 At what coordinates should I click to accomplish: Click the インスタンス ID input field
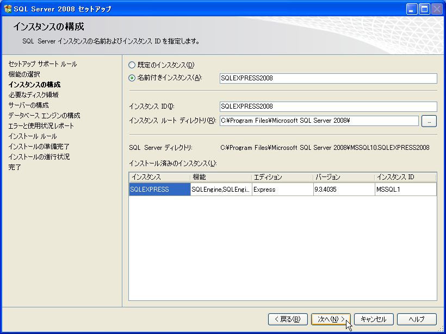328,106
